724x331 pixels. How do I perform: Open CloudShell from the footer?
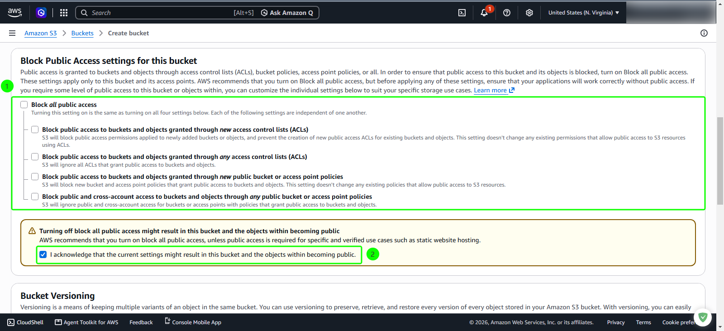click(25, 322)
